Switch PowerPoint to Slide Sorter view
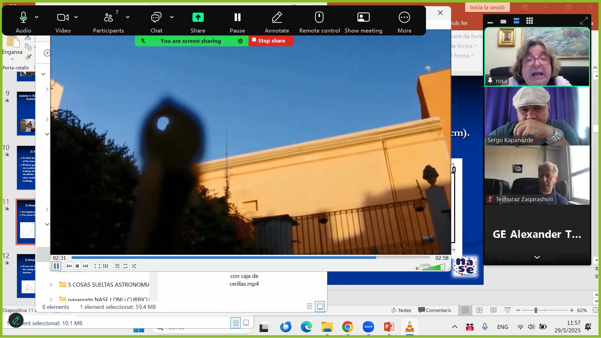Screen dimensions: 601x338 tap(479, 310)
